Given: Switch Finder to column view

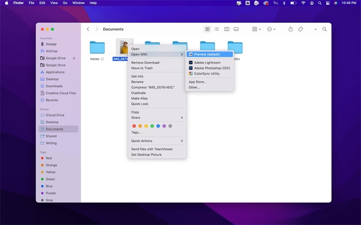Looking at the screenshot, I should [x=227, y=29].
